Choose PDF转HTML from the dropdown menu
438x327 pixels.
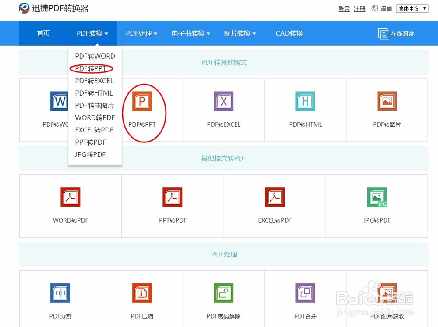[x=94, y=93]
